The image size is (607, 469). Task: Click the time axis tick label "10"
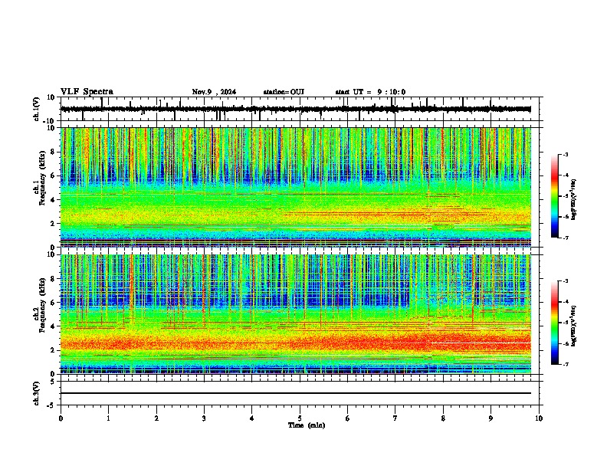click(539, 418)
